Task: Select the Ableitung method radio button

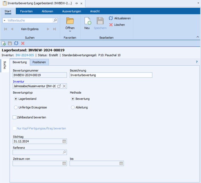Action: click(73, 107)
